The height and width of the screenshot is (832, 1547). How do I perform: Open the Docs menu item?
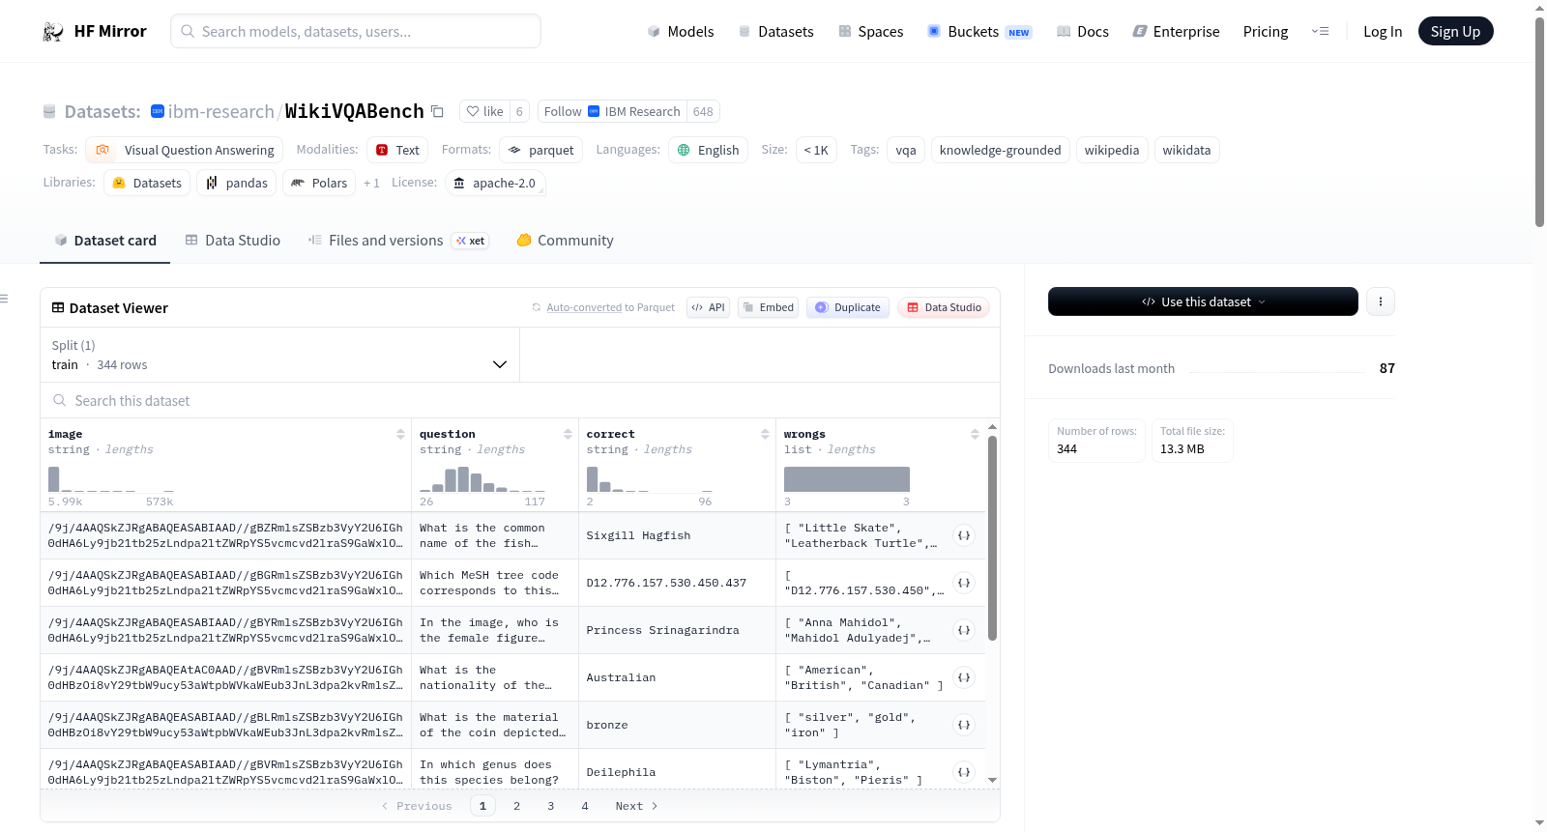click(1083, 32)
